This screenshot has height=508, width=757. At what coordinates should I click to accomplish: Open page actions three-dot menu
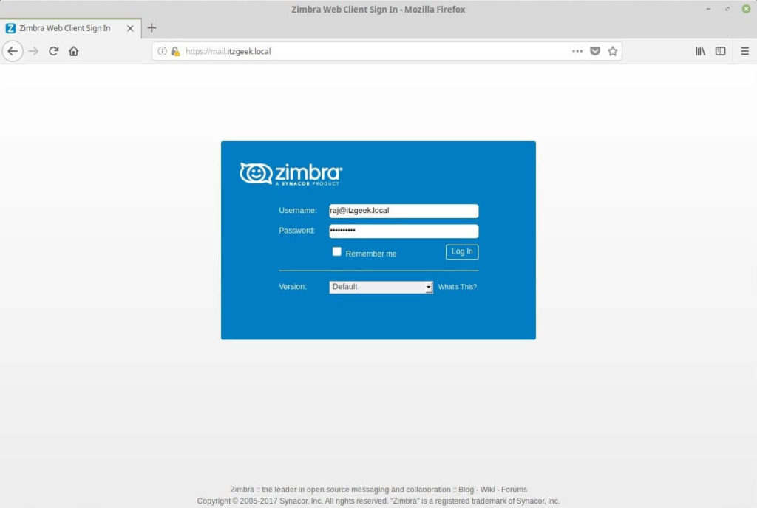coord(577,51)
